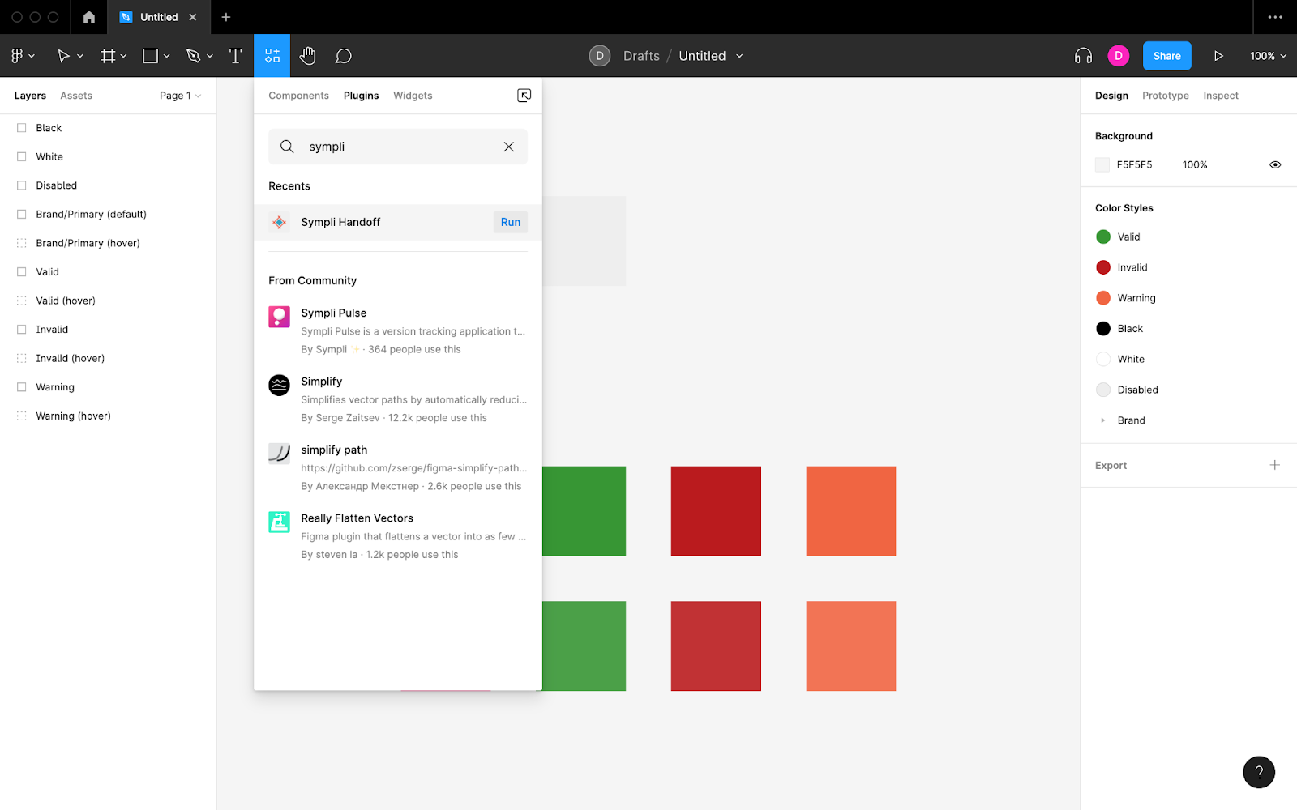
Task: Click the Share button
Action: point(1167,56)
